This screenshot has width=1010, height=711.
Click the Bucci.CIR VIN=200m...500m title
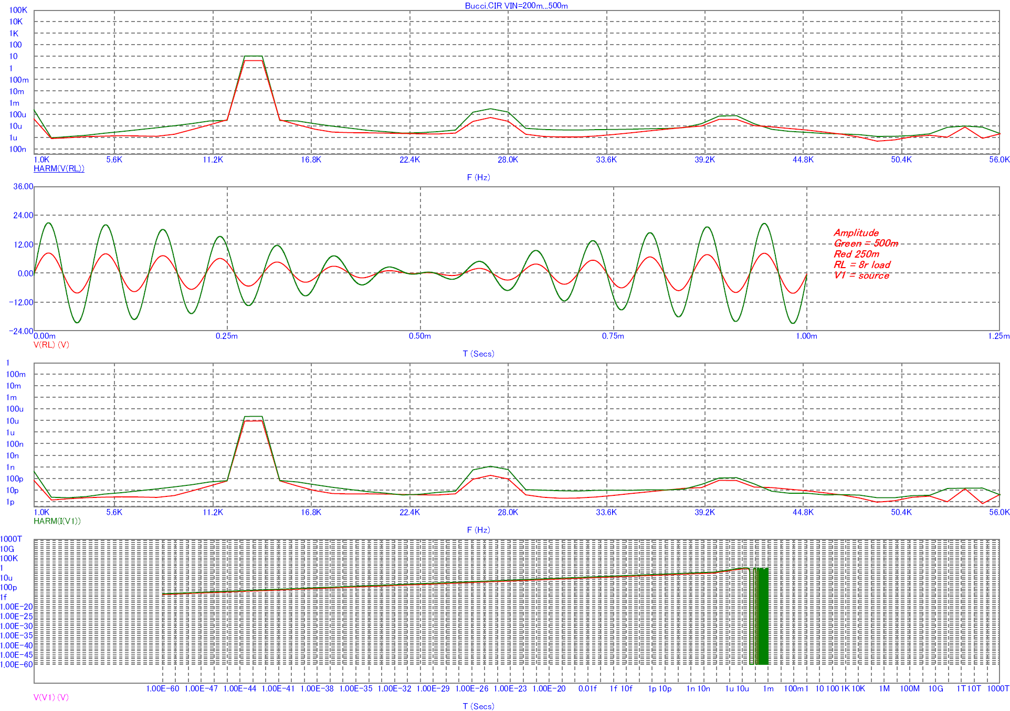pyautogui.click(x=517, y=6)
